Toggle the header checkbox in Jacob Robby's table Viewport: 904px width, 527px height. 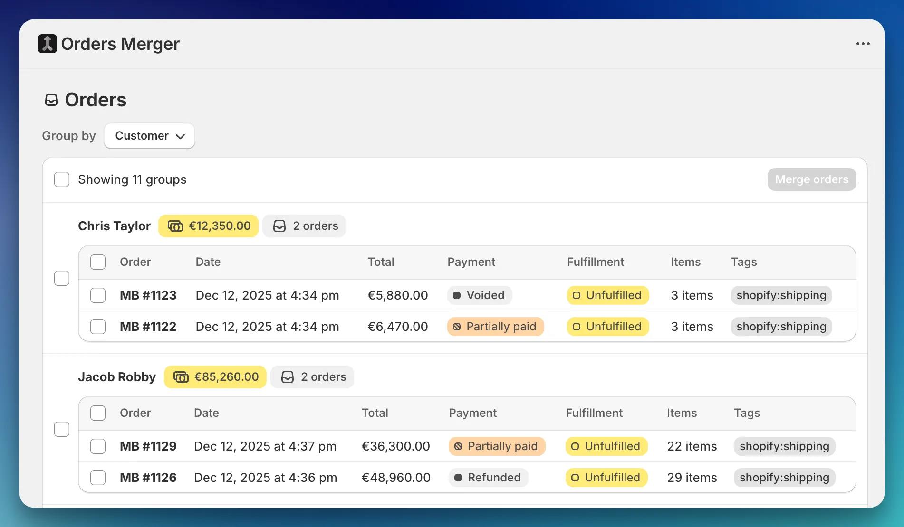(x=98, y=413)
